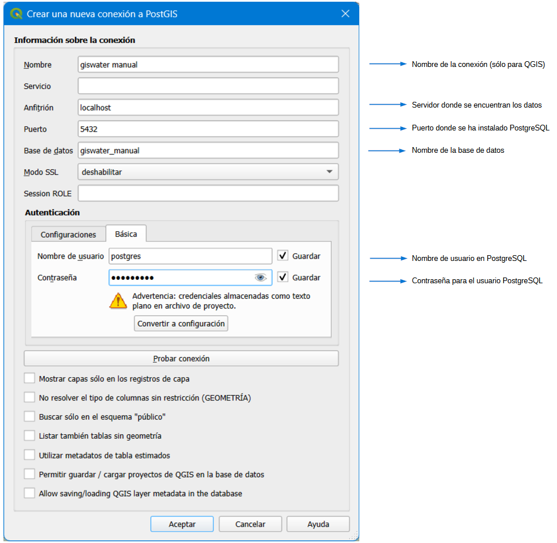Click the annotation 'Nombre de usuario en PostgreSQL'
This screenshot has width=557, height=543.
click(469, 258)
